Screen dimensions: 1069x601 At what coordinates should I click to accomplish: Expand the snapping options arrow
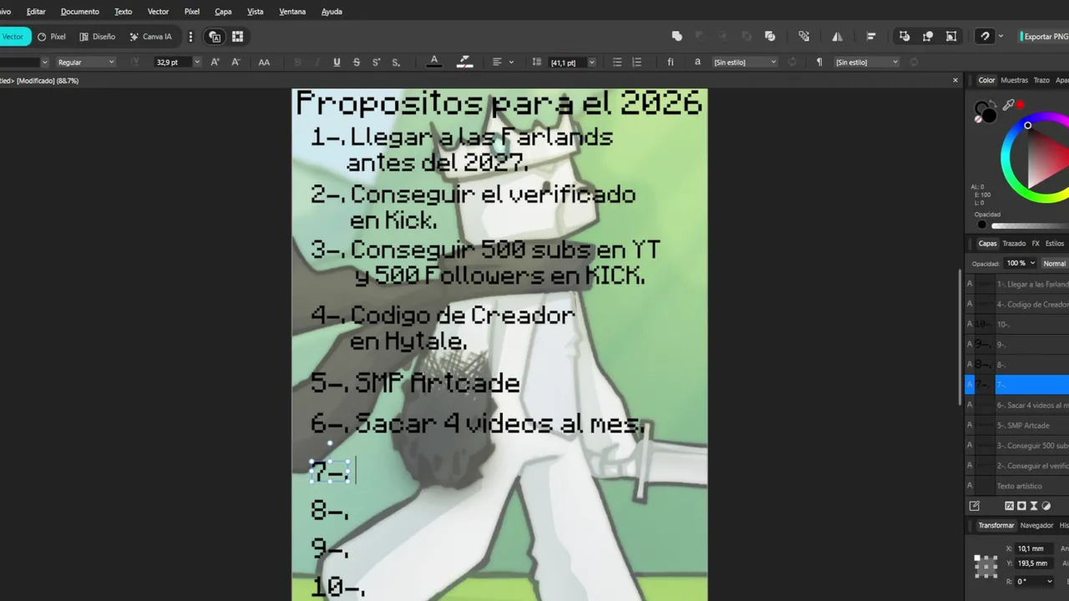[1001, 37]
